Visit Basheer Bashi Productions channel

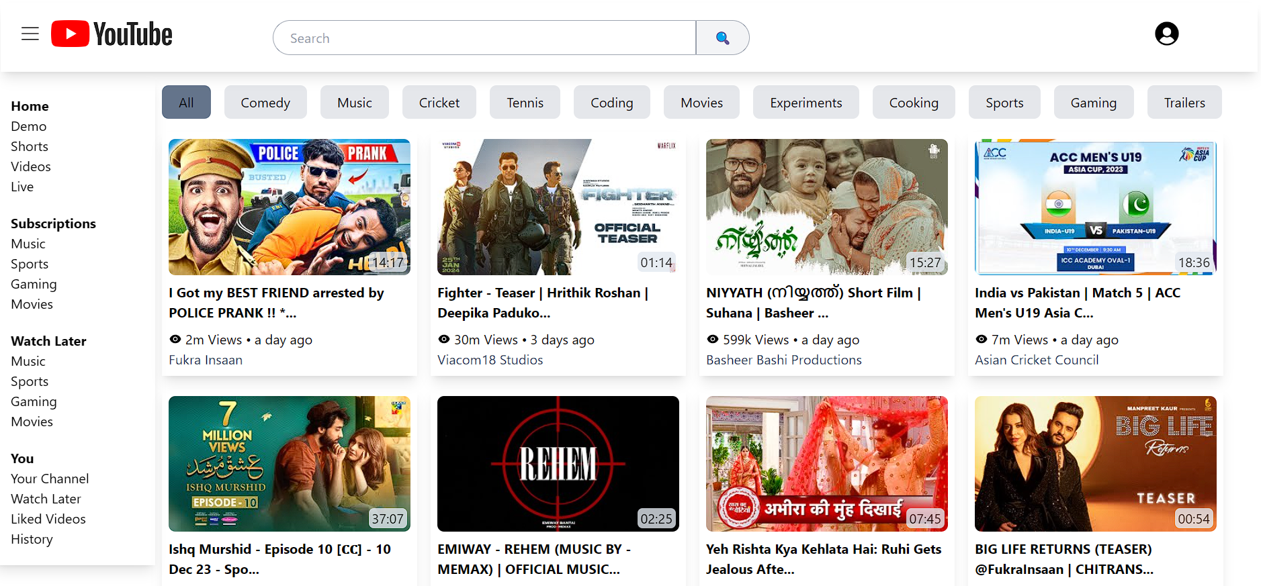click(x=784, y=360)
